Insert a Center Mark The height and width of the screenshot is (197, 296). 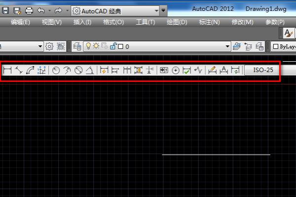click(x=176, y=70)
